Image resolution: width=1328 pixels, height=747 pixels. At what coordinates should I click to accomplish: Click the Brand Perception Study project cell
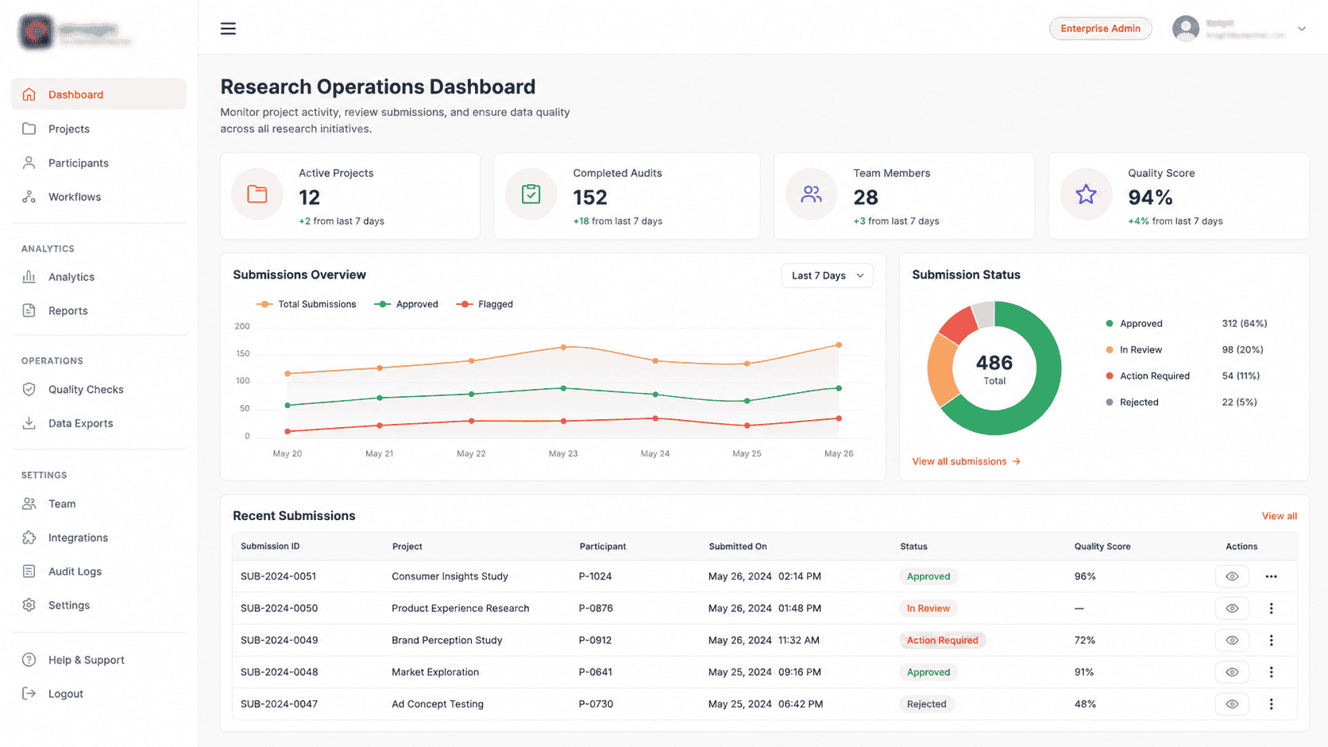(x=446, y=640)
